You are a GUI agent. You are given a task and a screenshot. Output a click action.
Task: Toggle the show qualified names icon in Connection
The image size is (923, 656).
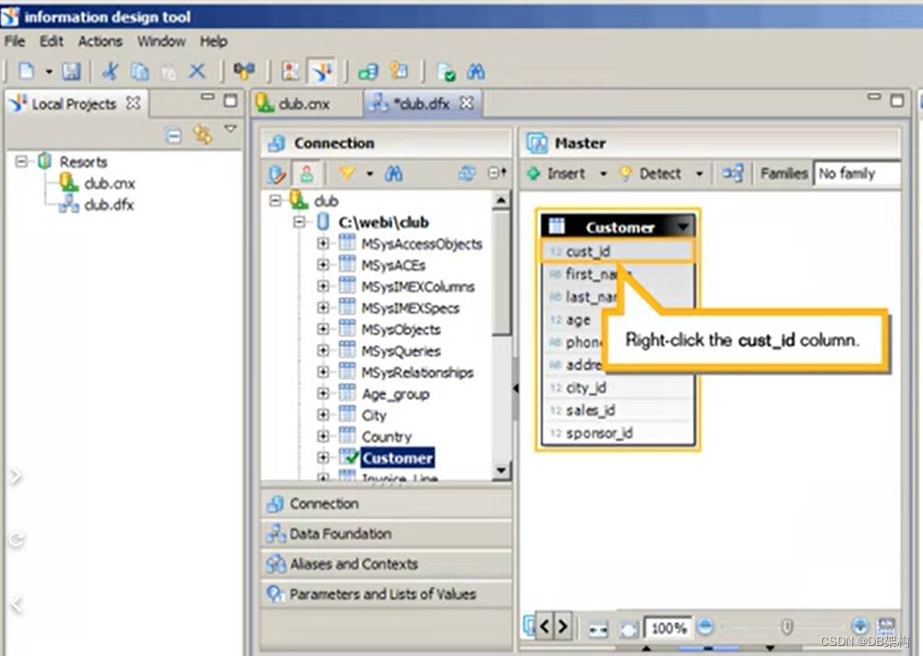tap(308, 173)
